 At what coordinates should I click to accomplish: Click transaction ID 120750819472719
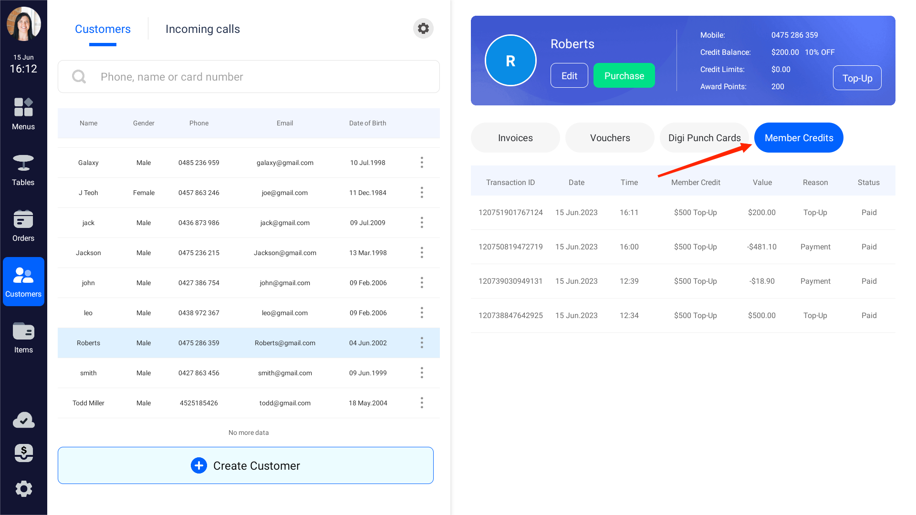(x=510, y=247)
